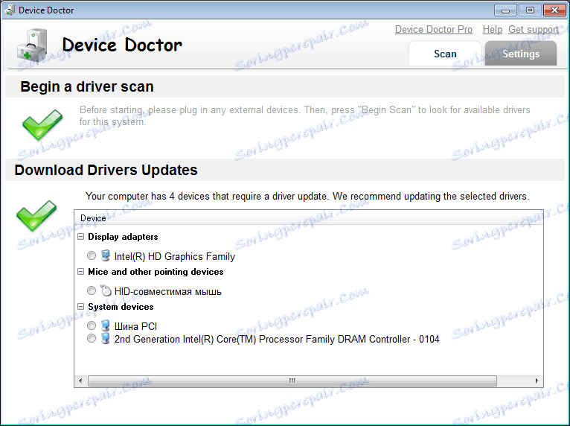Close the Device Doctor window
Screen dimensions: 570x426
tap(554, 10)
